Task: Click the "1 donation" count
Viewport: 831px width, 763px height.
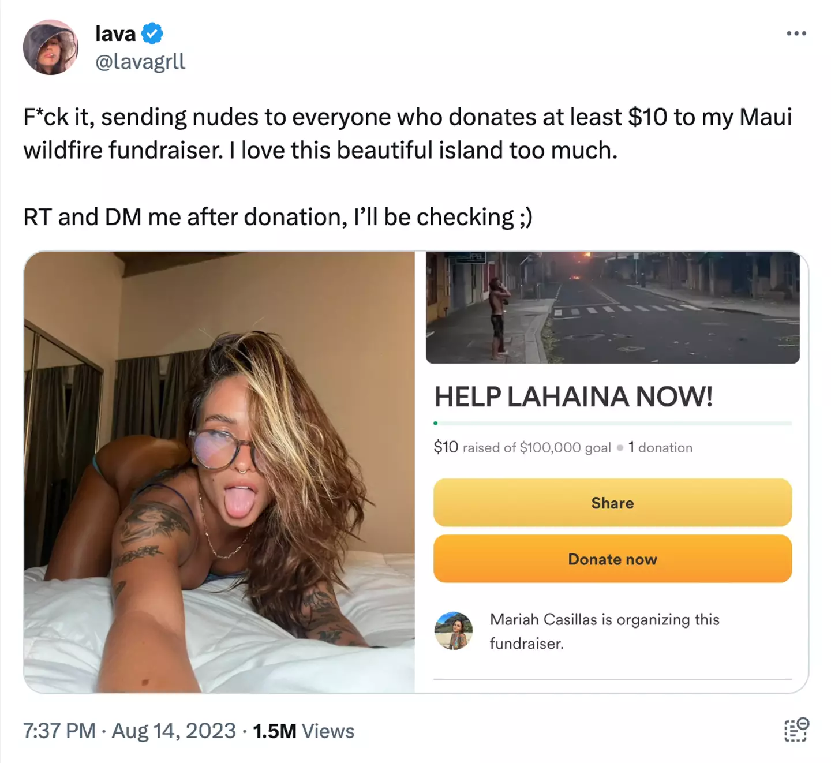Action: pos(660,448)
